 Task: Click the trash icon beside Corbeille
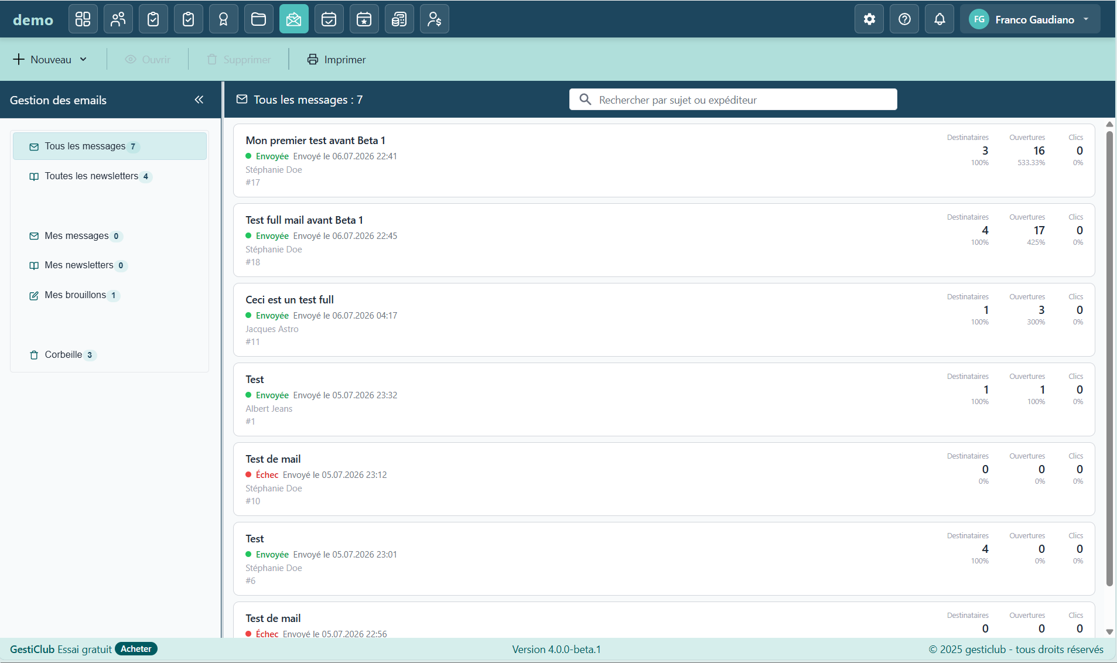click(x=34, y=355)
